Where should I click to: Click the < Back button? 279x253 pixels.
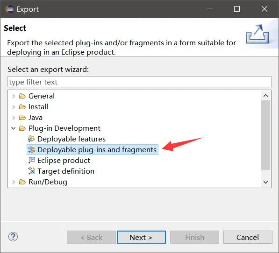tap(91, 237)
